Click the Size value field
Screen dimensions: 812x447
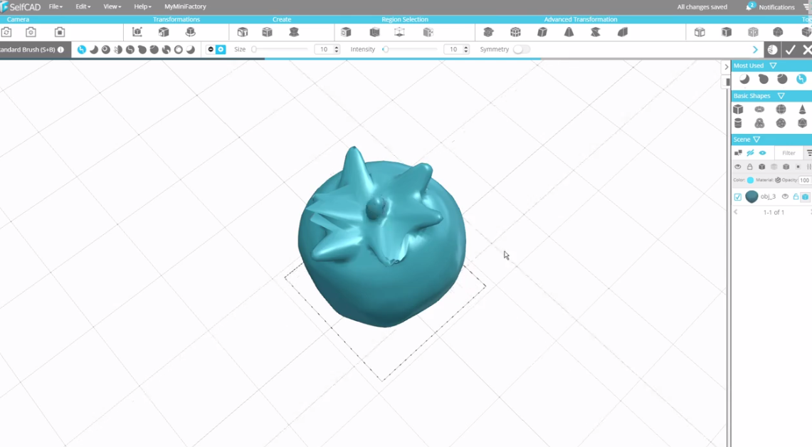tap(324, 49)
